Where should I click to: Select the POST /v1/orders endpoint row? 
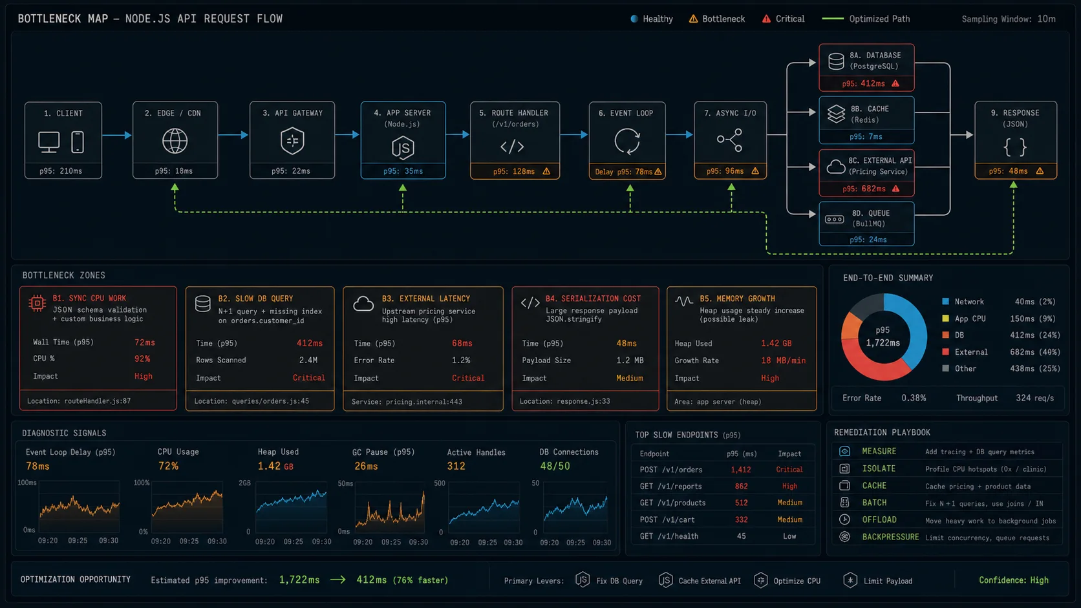722,470
